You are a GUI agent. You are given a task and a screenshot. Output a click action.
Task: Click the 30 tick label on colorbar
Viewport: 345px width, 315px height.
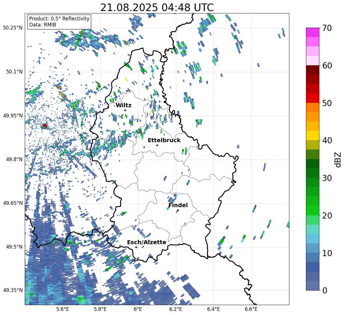(327, 178)
